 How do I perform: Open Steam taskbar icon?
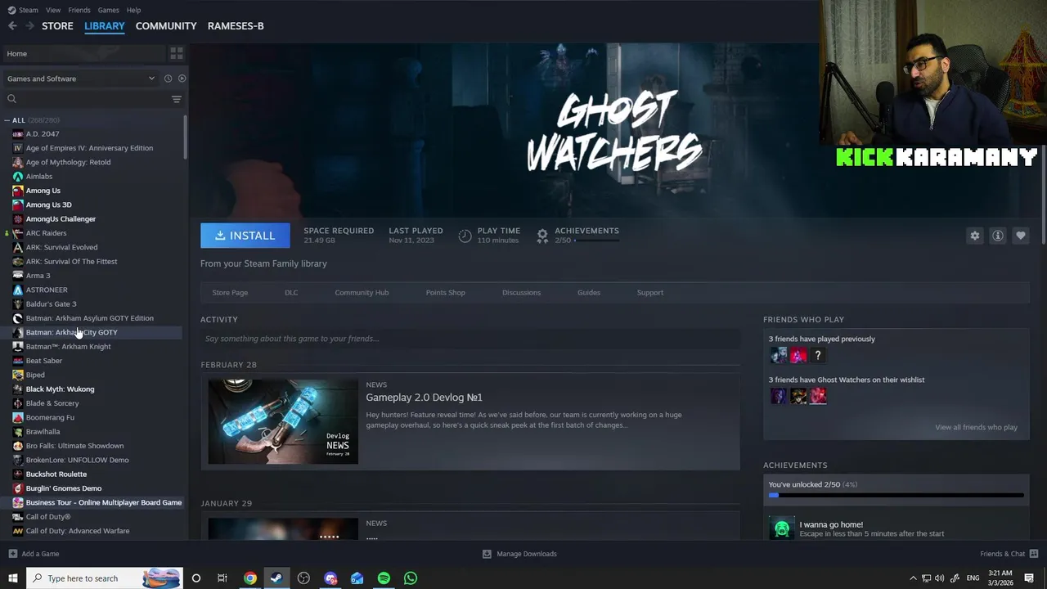click(x=276, y=578)
